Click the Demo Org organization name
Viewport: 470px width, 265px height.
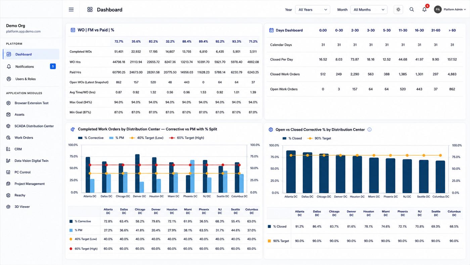coord(15,26)
